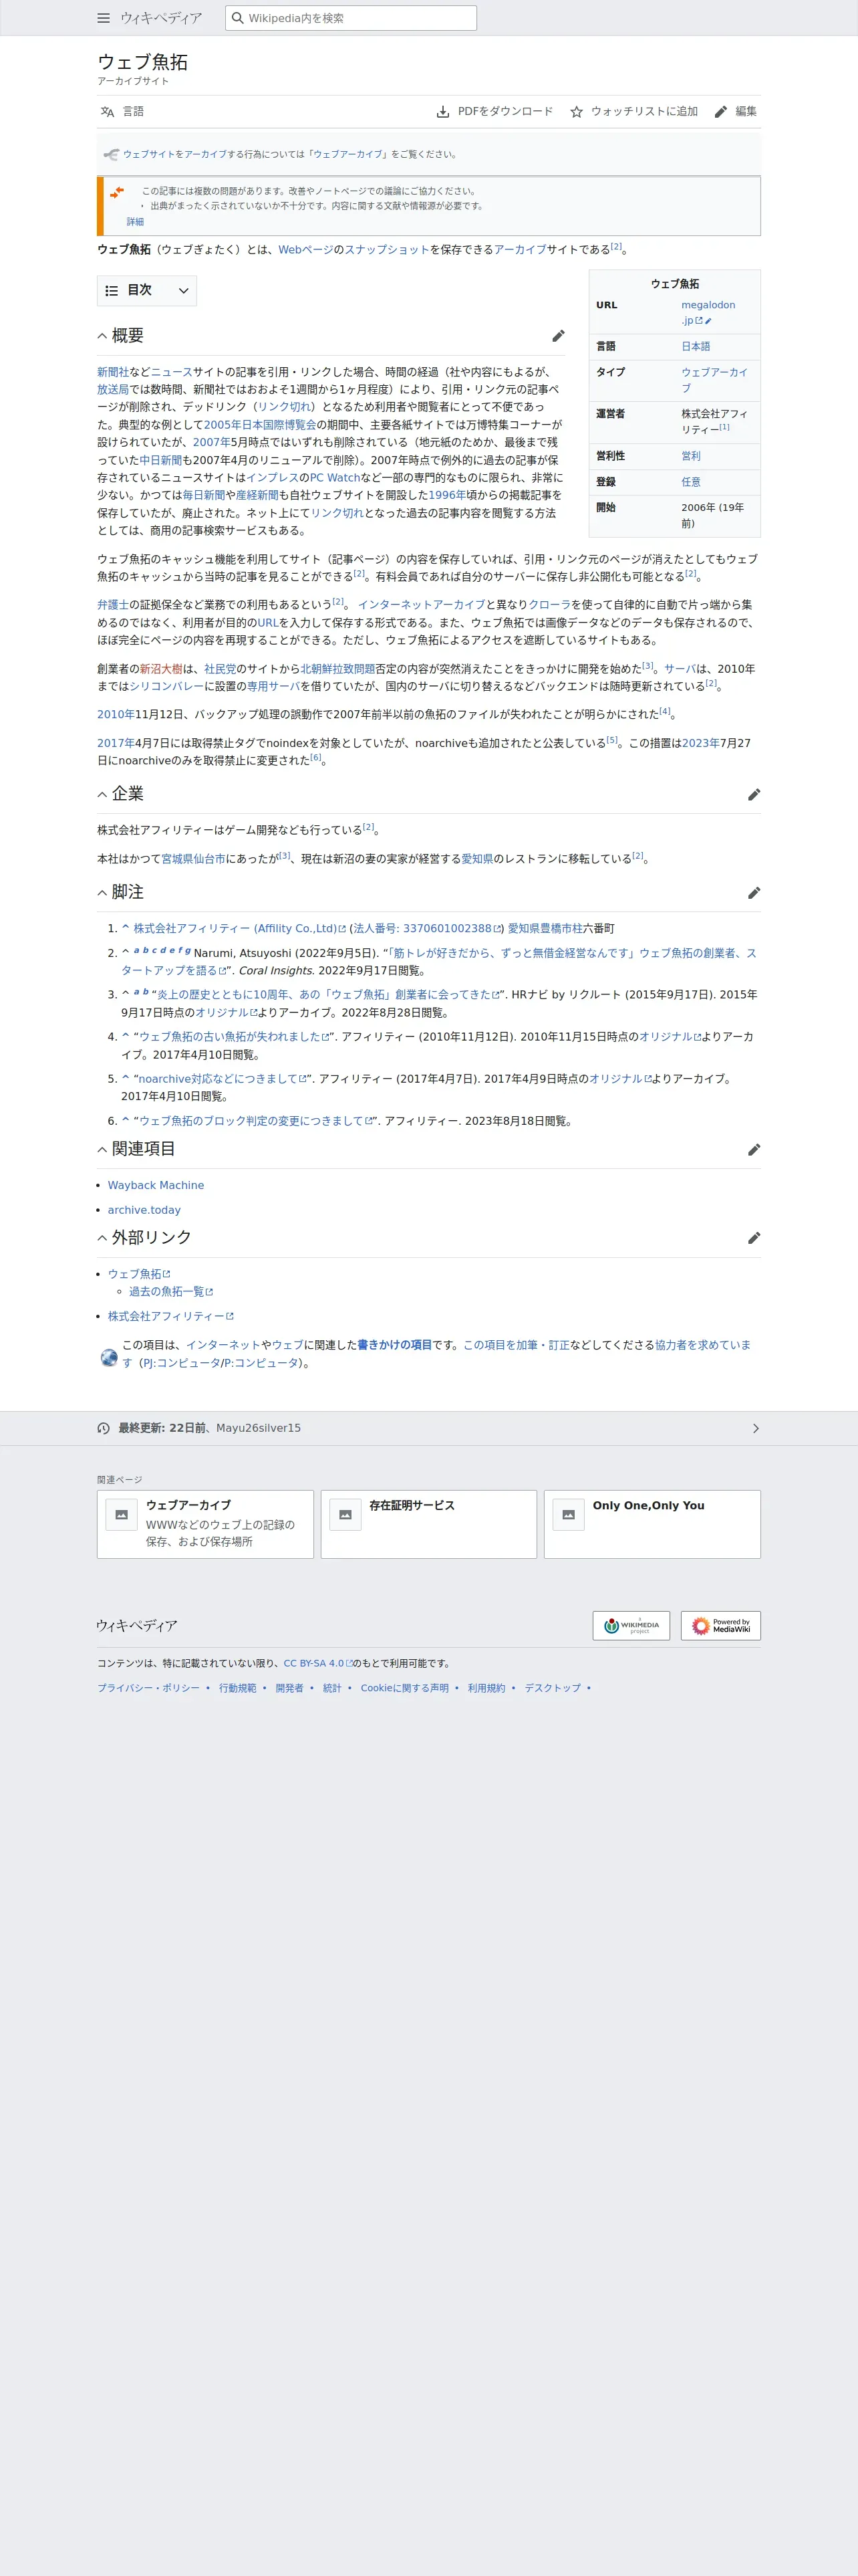Click the globe stub icon
This screenshot has height=2576, width=858.
tap(109, 1357)
